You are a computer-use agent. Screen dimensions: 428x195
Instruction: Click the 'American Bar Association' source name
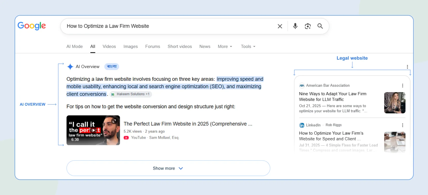point(328,85)
